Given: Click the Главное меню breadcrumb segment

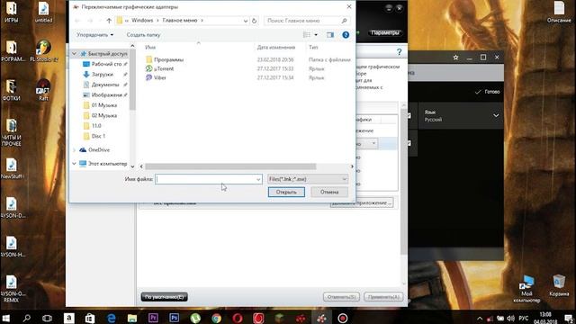Looking at the screenshot, I should tap(180, 21).
